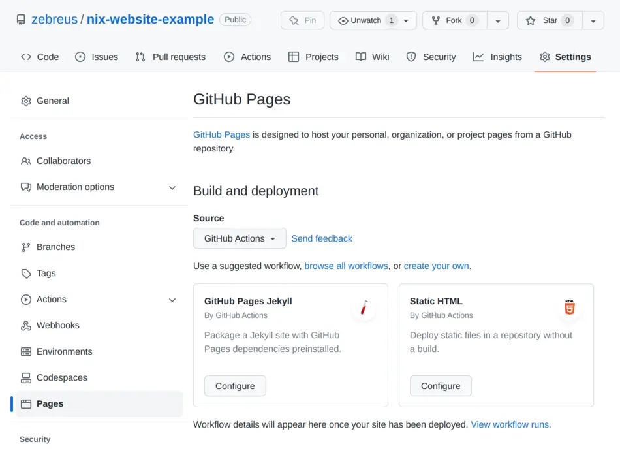Open the Insights tab
The width and height of the screenshot is (620, 457).
(x=497, y=57)
